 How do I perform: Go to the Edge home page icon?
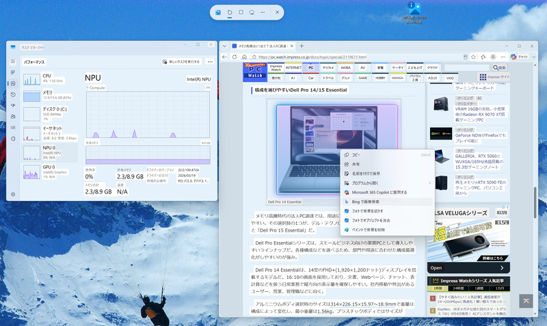(x=244, y=57)
